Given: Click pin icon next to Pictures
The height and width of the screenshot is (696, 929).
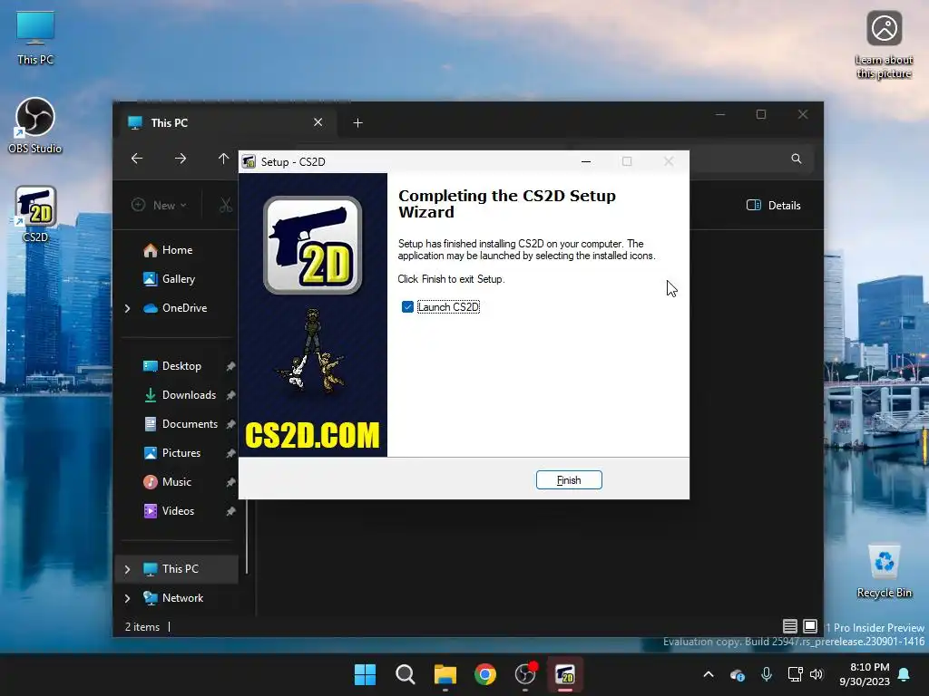Looking at the screenshot, I should point(230,453).
